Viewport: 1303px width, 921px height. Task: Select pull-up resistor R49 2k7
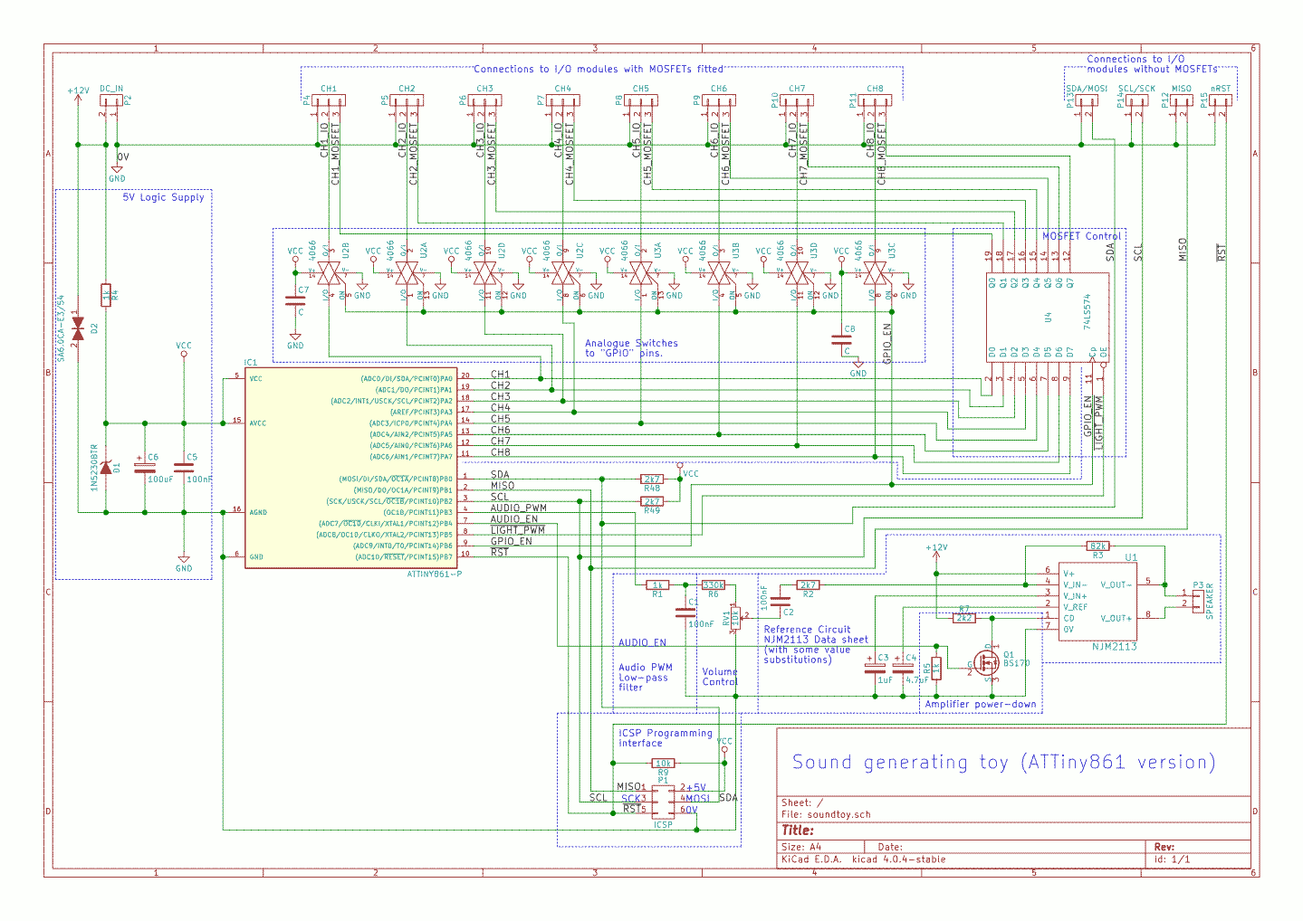tap(652, 501)
